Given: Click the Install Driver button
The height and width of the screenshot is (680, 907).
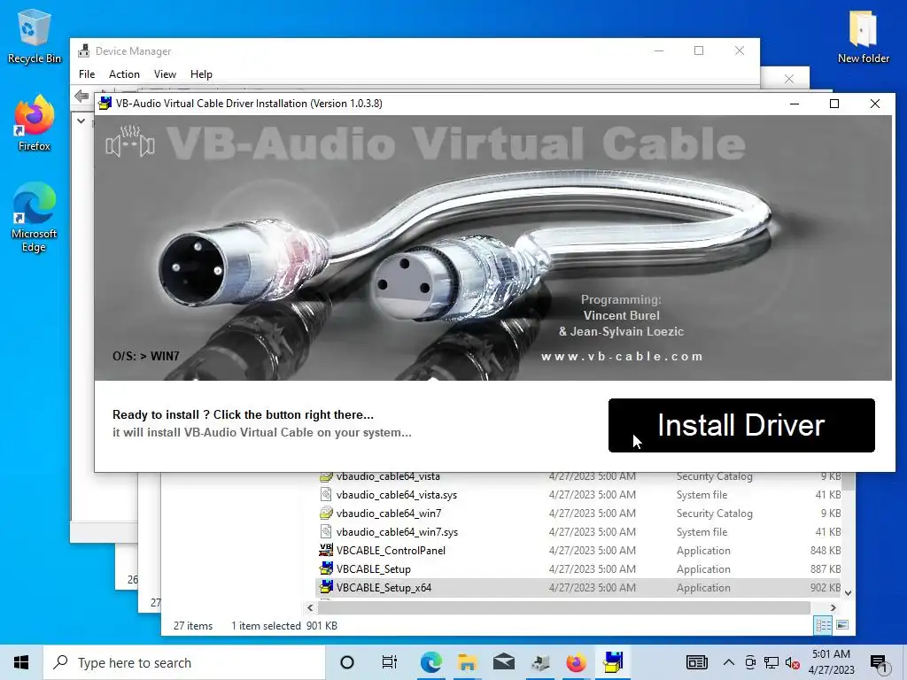Looking at the screenshot, I should coord(741,425).
